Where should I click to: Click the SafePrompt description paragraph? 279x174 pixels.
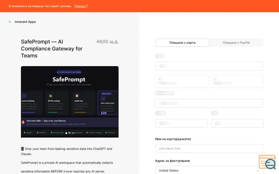pos(67,167)
